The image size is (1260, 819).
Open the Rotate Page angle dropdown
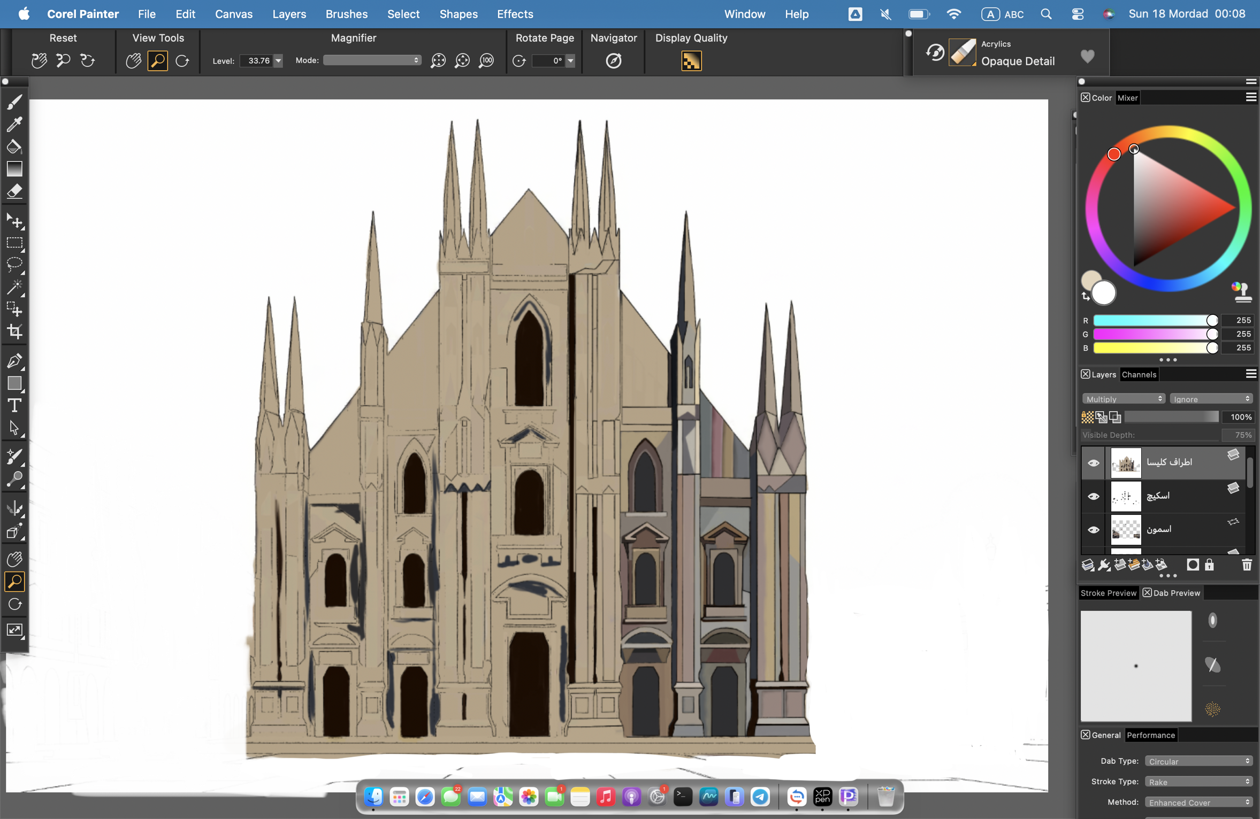(570, 61)
